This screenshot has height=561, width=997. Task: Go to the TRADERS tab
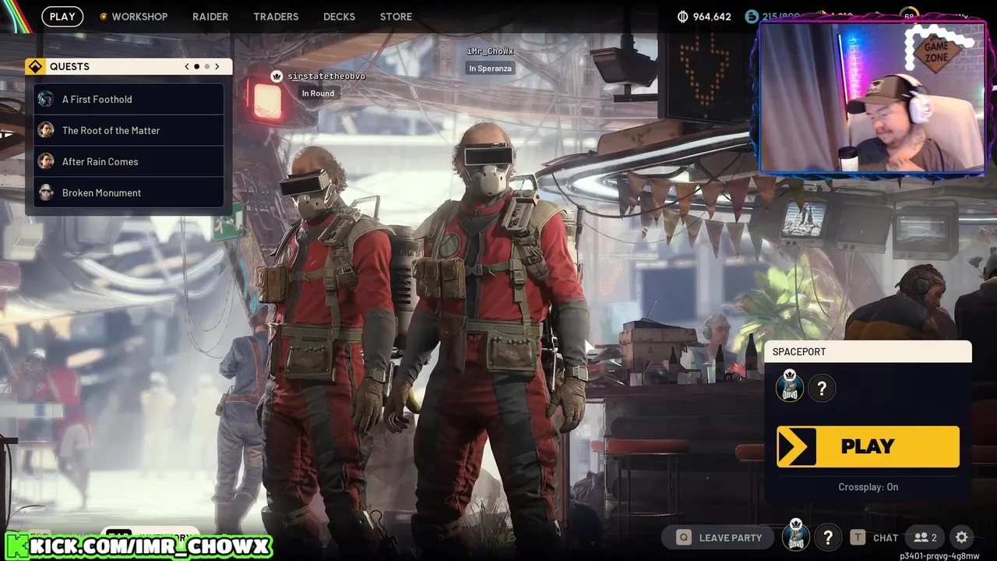276,16
